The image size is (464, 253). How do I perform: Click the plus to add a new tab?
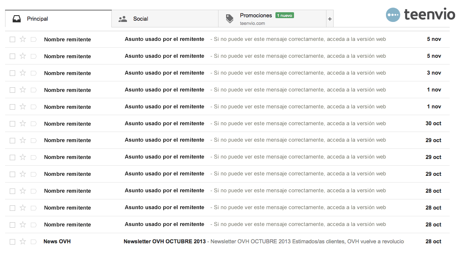[329, 19]
